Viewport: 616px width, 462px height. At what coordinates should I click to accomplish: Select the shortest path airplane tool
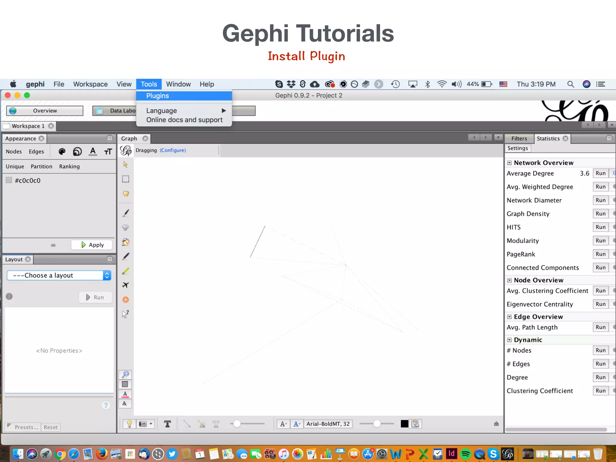click(125, 285)
